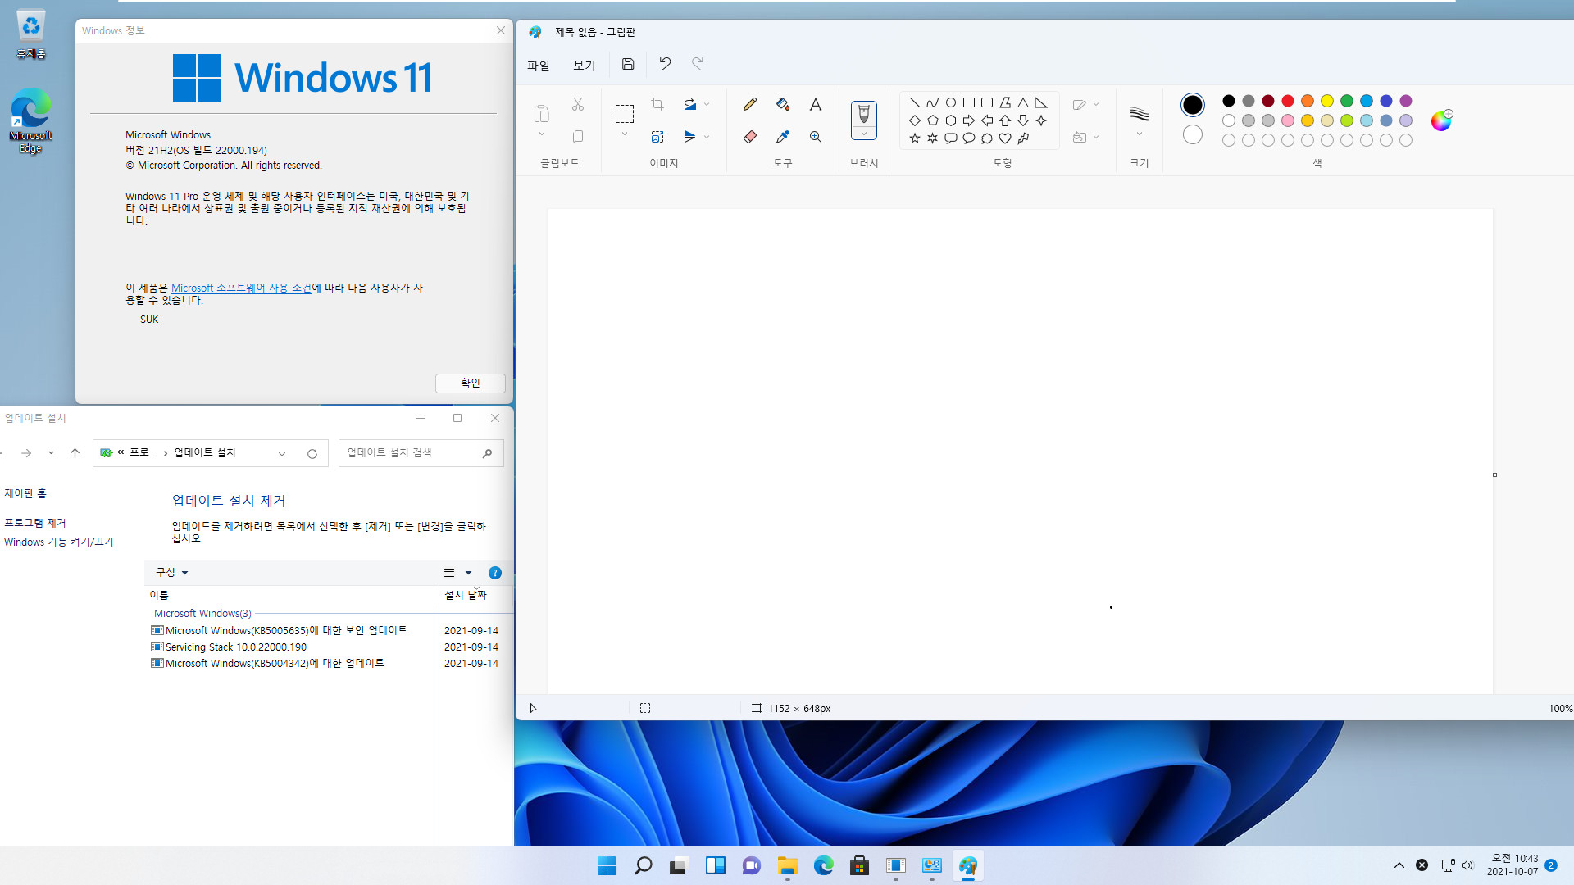Expand the Size dropdown arrow
The image size is (1574, 885).
point(1140,134)
